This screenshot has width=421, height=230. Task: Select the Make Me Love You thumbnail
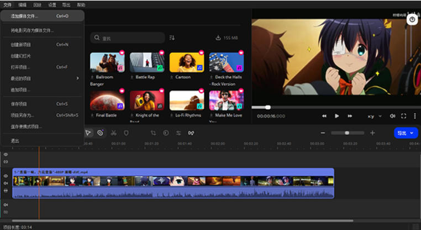click(227, 100)
